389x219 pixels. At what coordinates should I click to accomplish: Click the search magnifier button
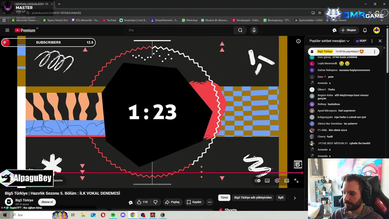(x=240, y=30)
